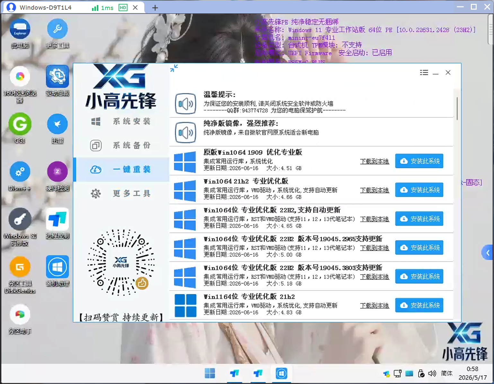Add a new session tab
This screenshot has width=494, height=384.
pyautogui.click(x=155, y=8)
